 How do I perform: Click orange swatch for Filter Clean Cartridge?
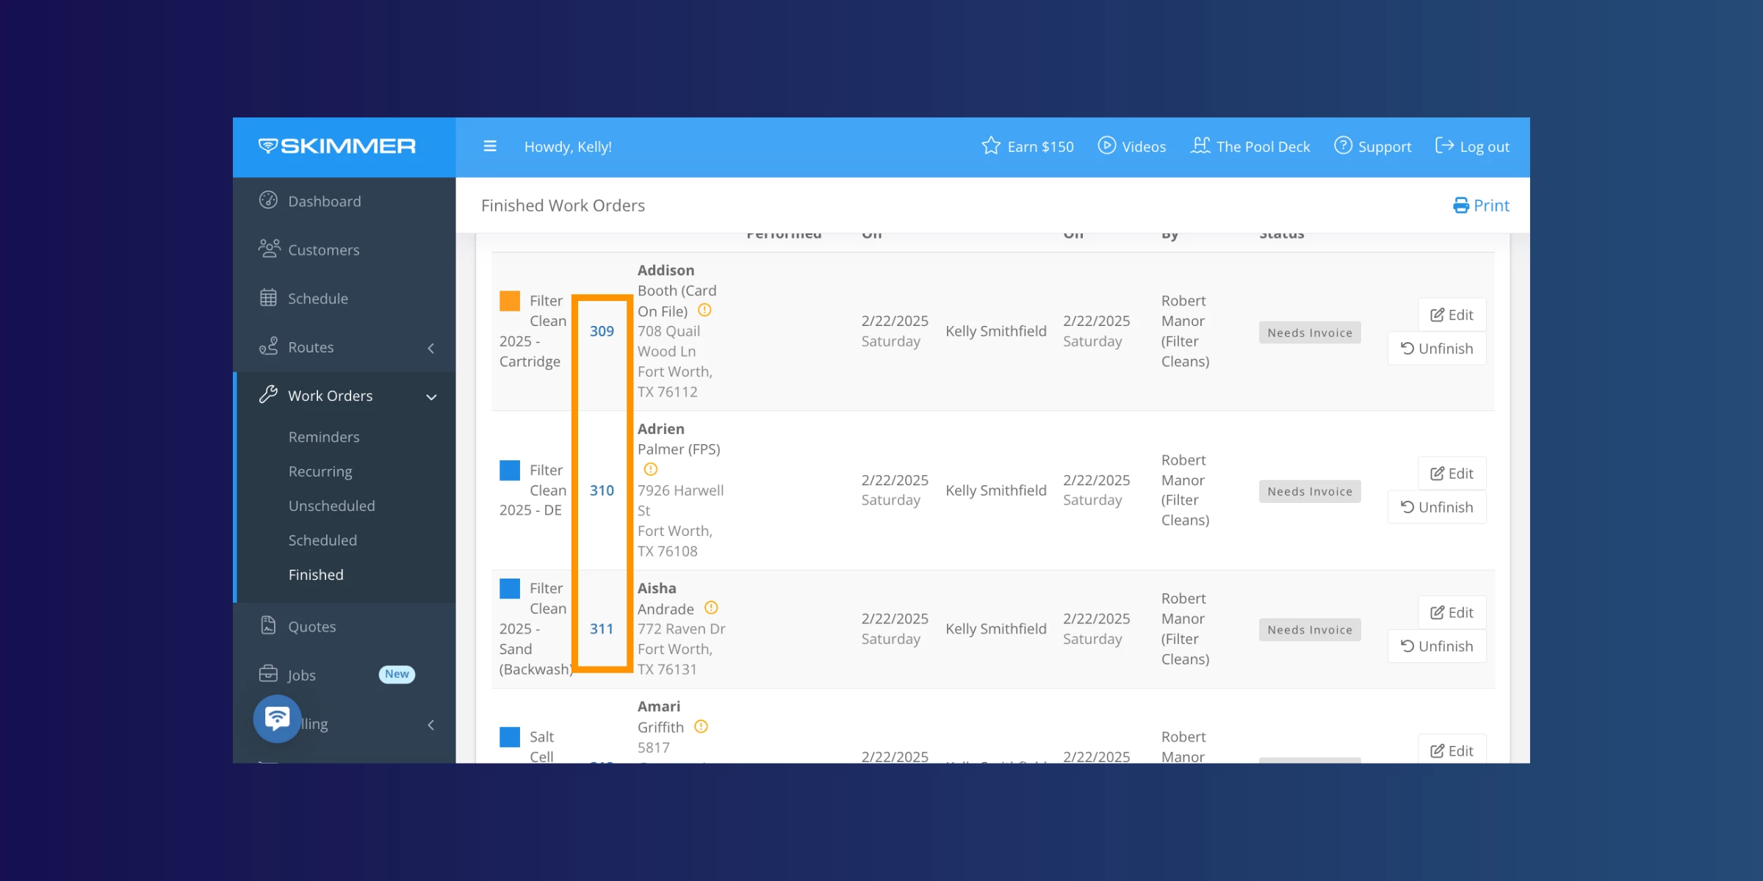pyautogui.click(x=510, y=301)
